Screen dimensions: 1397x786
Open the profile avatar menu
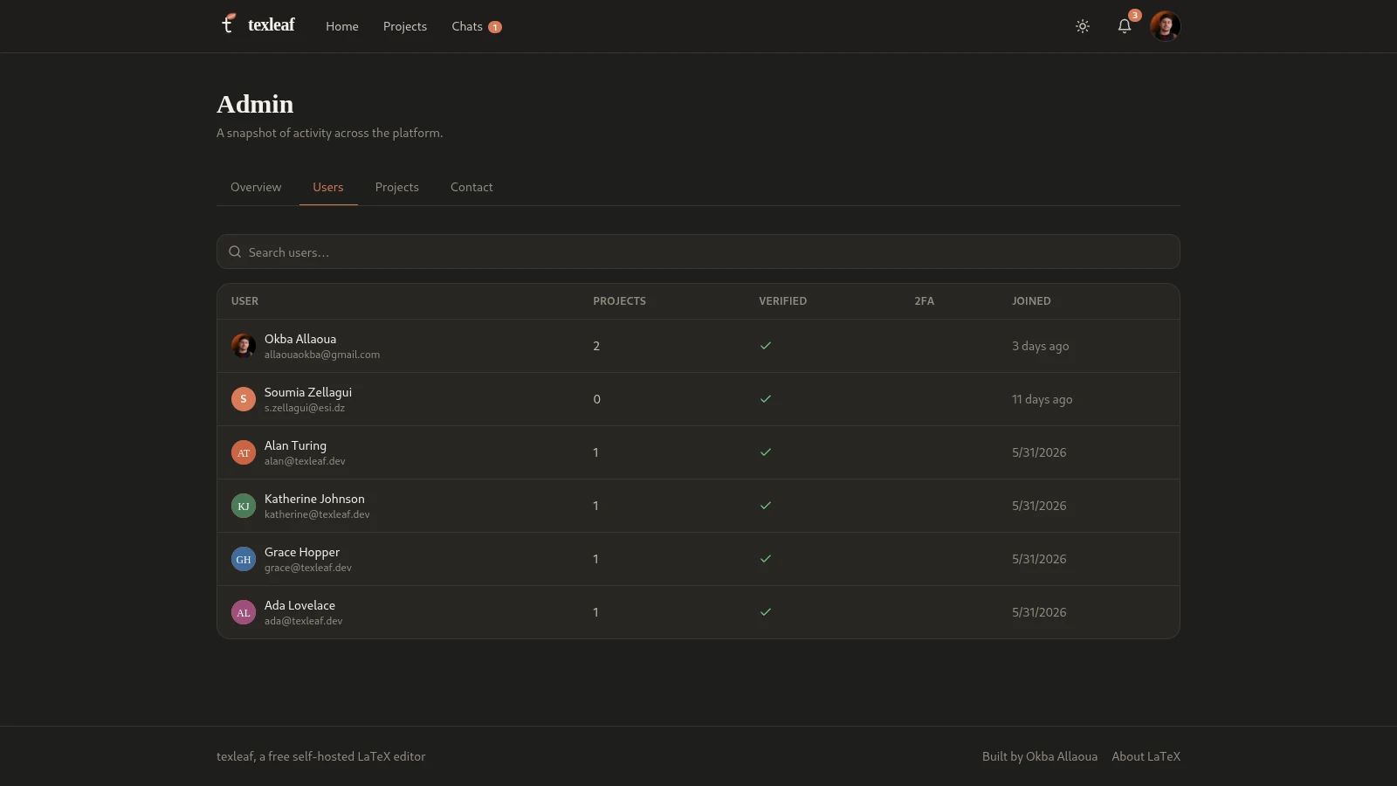pos(1165,26)
